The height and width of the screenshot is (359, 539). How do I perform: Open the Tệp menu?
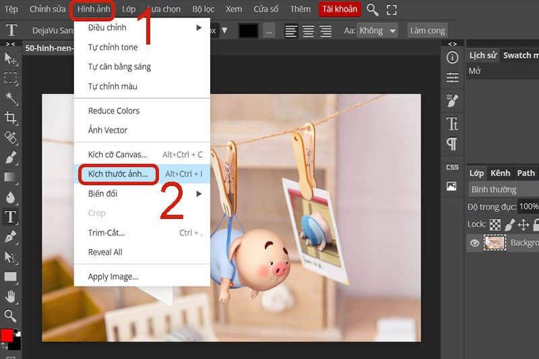click(x=11, y=9)
